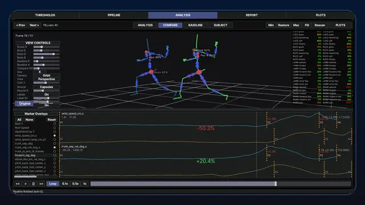Click the Marker Overlays horizontal scrollbar
This screenshot has height=205, width=365.
(x=25, y=177)
